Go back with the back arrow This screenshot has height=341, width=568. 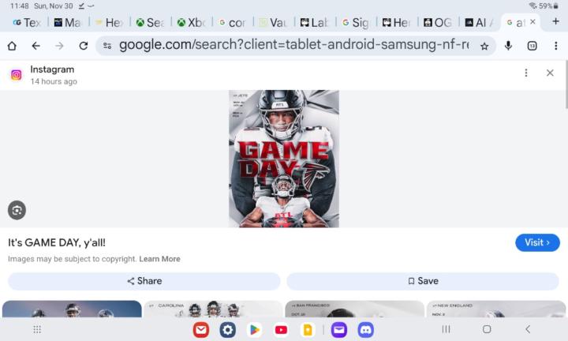(x=35, y=46)
